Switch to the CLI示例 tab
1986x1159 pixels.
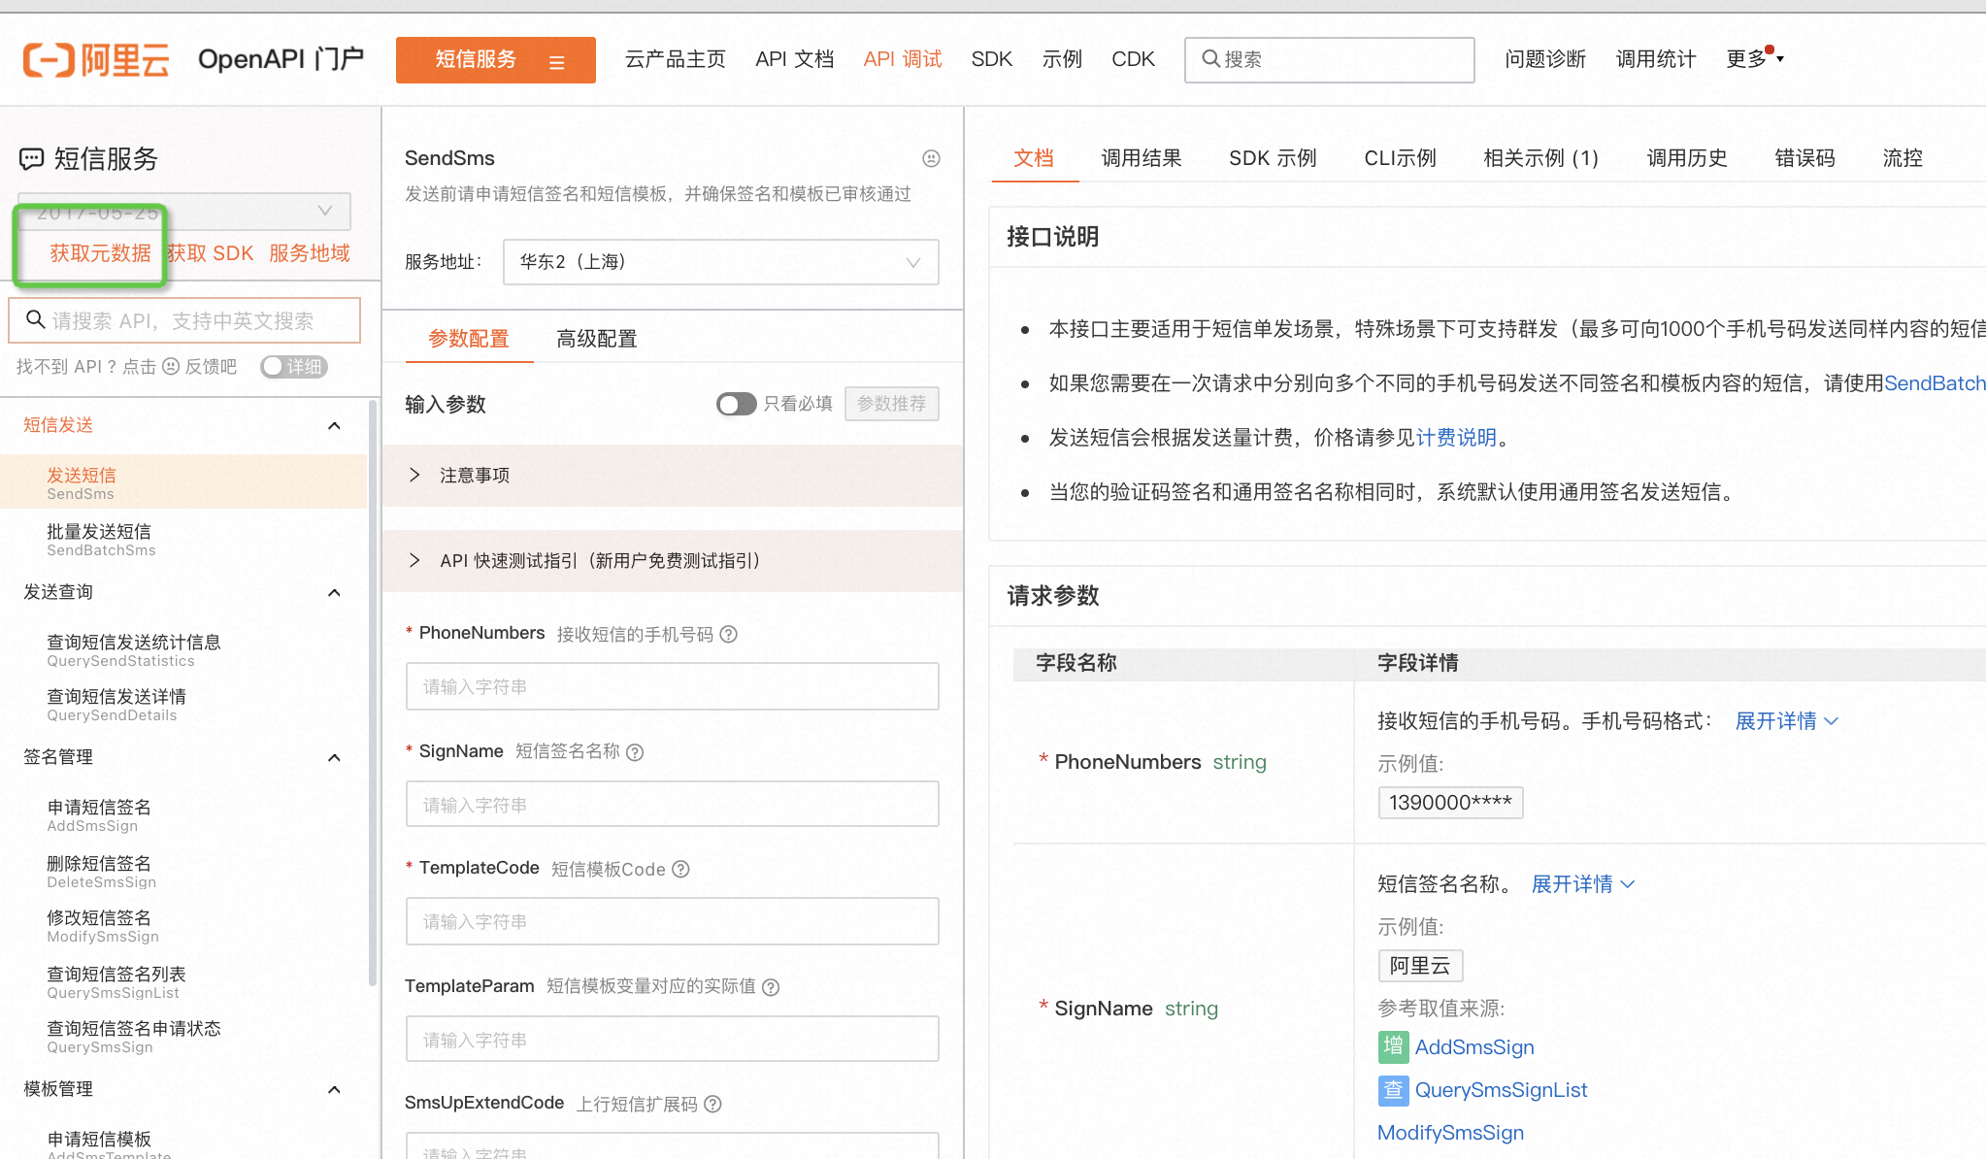click(1400, 158)
